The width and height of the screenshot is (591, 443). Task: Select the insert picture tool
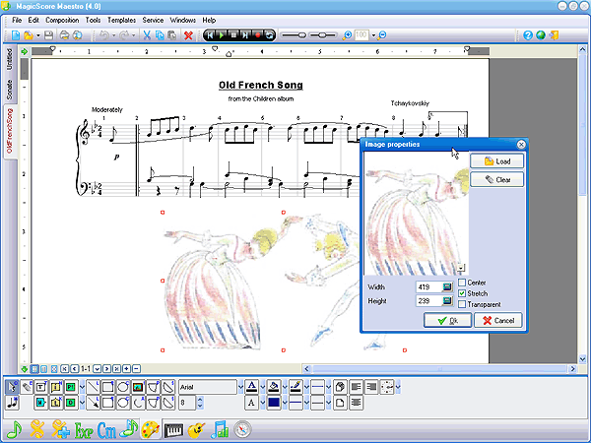[x=138, y=387]
